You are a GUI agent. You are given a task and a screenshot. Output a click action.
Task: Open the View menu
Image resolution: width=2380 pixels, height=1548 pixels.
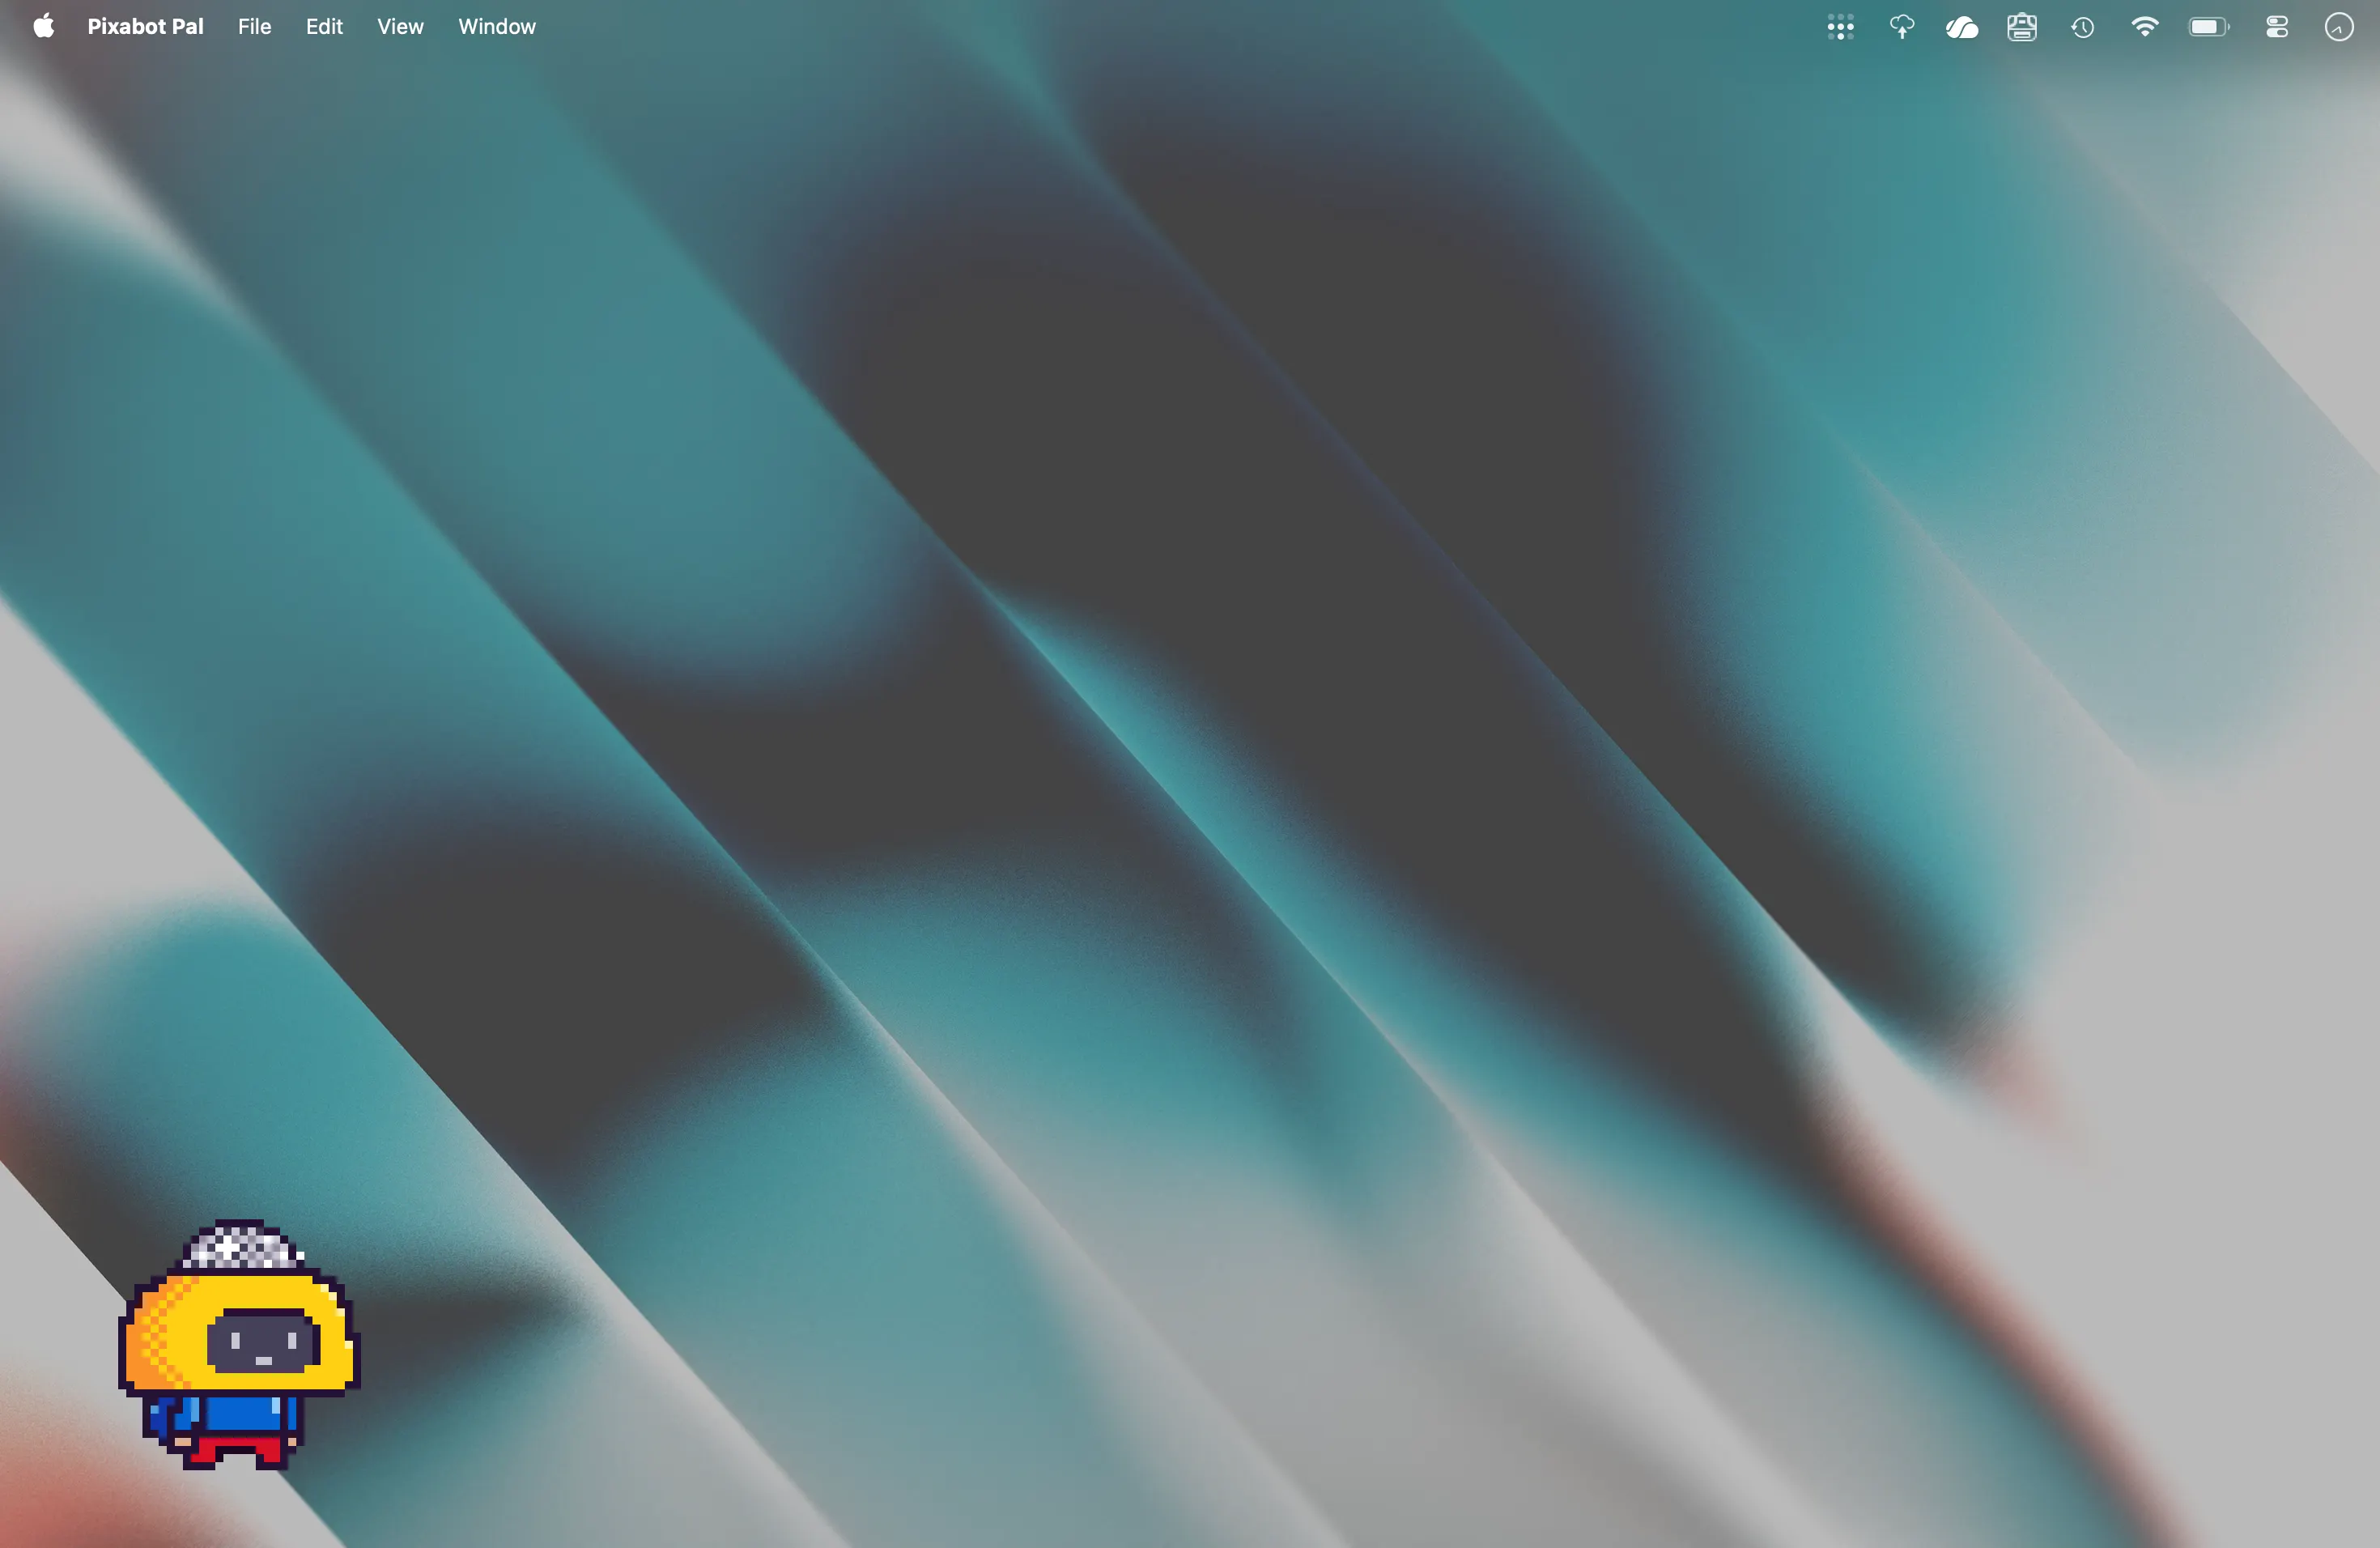click(x=400, y=27)
